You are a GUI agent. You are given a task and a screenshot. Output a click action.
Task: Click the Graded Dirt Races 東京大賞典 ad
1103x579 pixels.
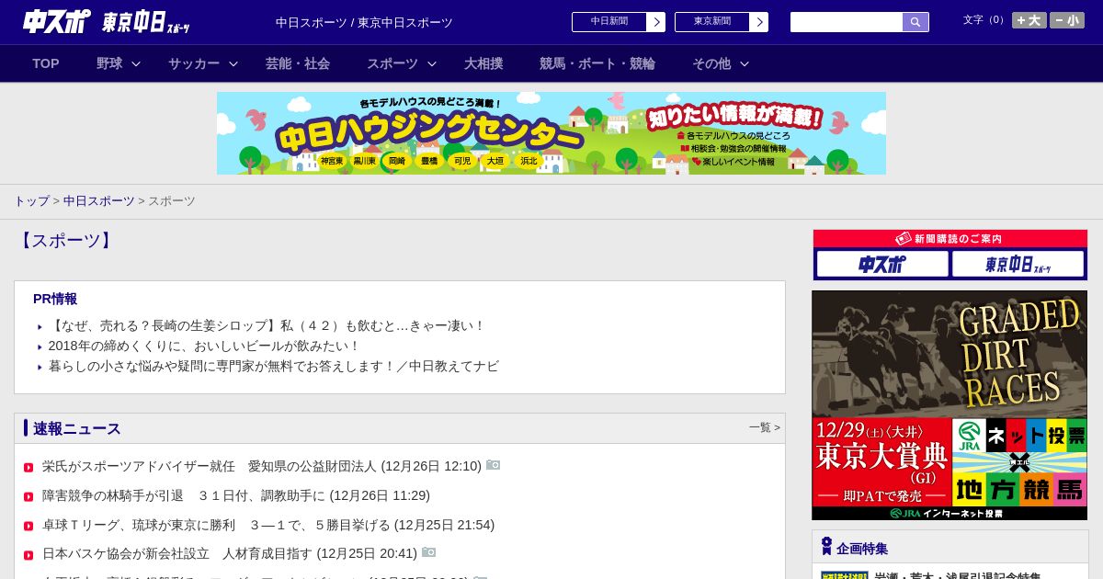pyautogui.click(x=949, y=405)
